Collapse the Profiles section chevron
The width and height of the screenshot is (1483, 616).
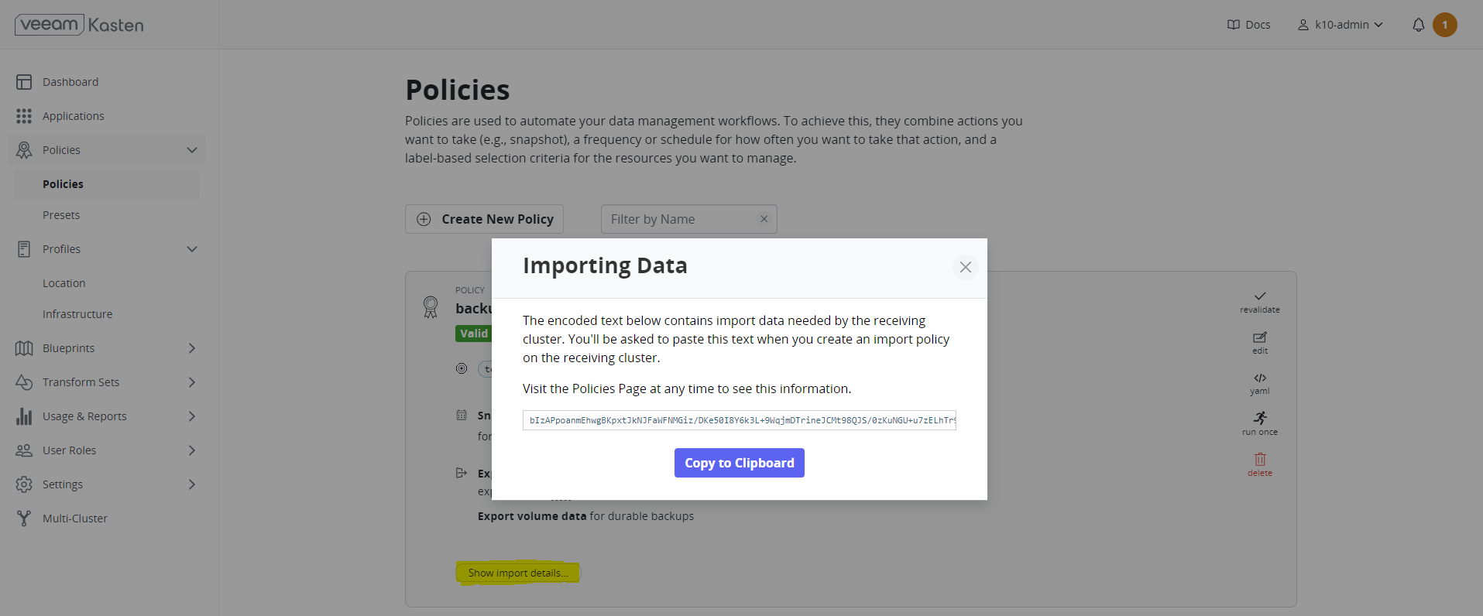pos(192,249)
